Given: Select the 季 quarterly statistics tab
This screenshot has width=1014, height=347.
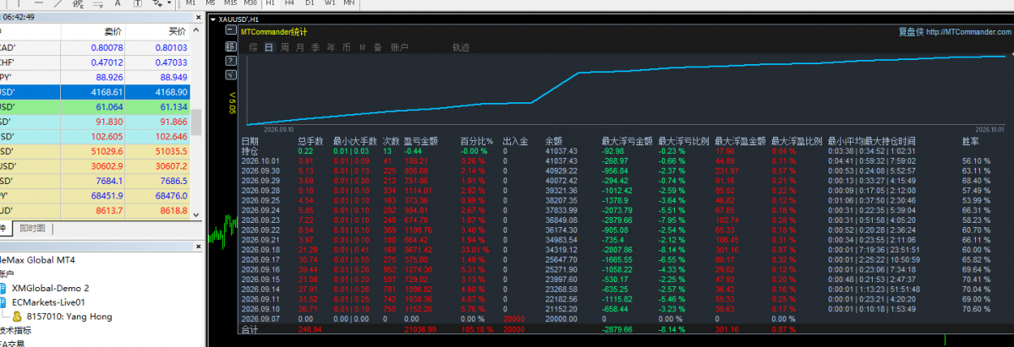Looking at the screenshot, I should coord(315,47).
